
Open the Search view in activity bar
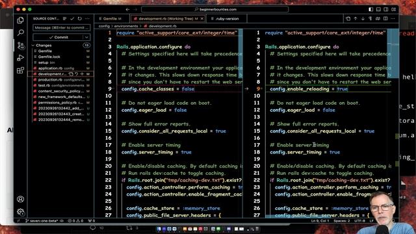(20, 32)
